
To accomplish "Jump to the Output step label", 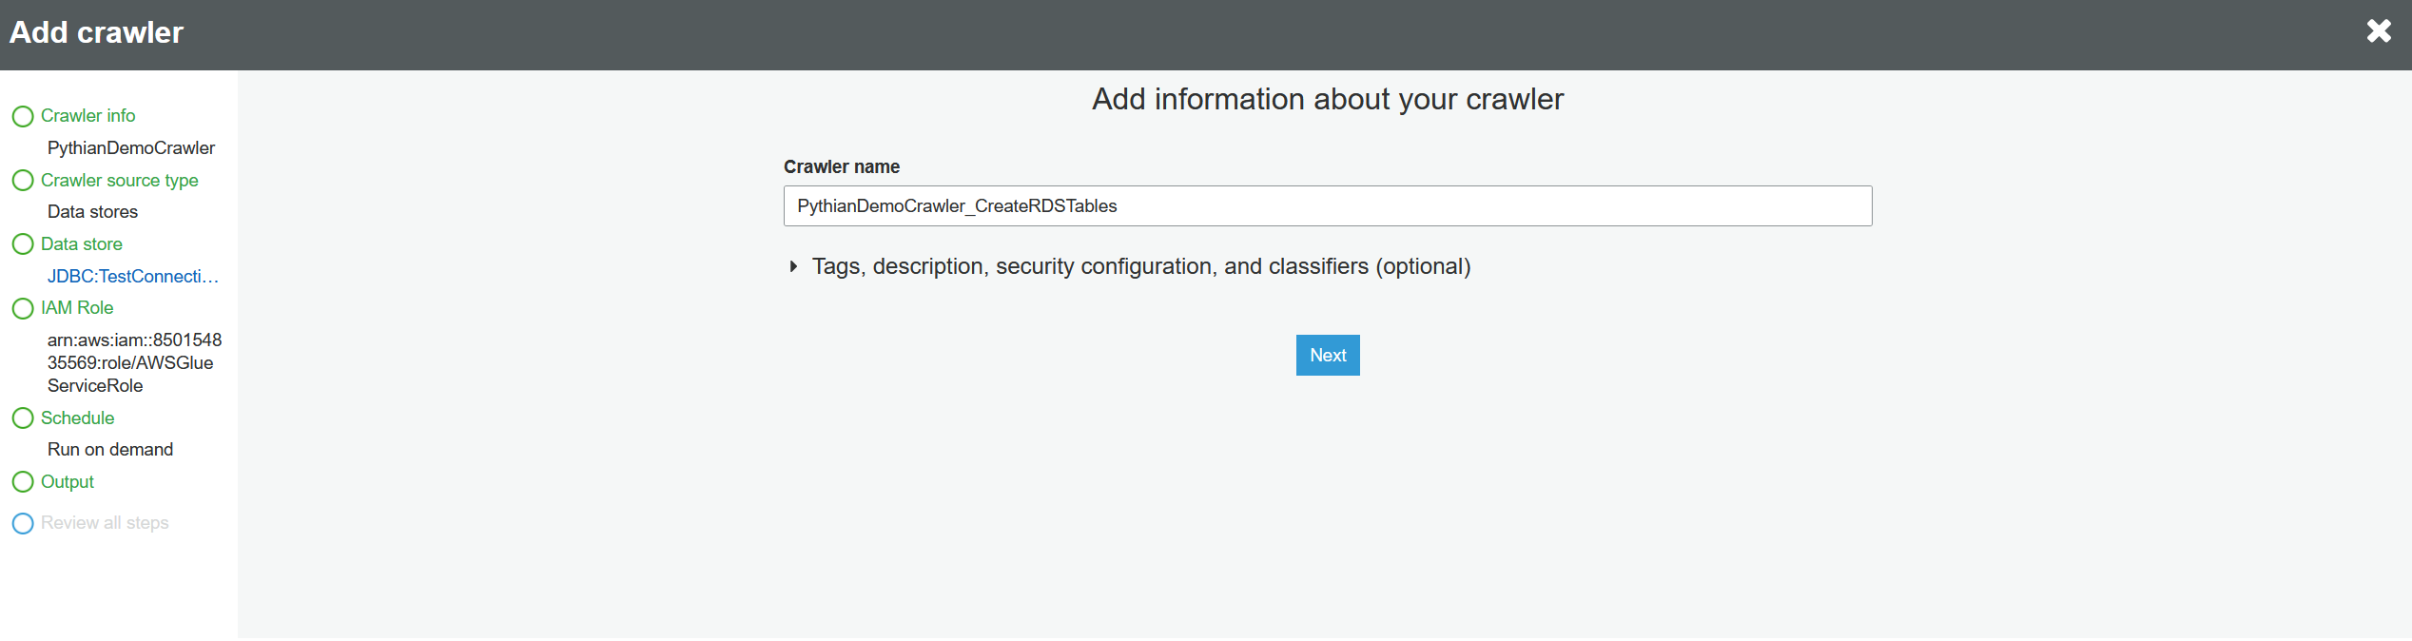I will 68,481.
